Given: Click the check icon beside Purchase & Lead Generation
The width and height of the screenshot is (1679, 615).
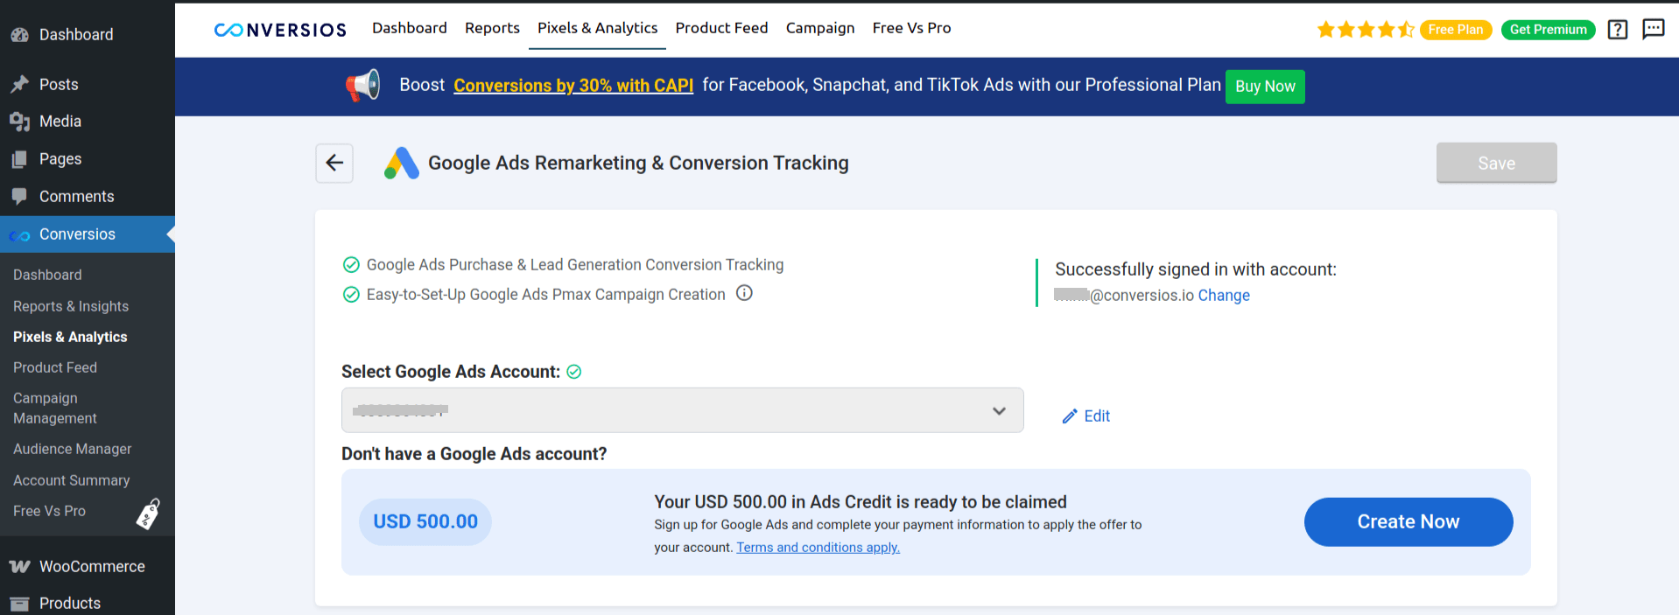Looking at the screenshot, I should 351,265.
